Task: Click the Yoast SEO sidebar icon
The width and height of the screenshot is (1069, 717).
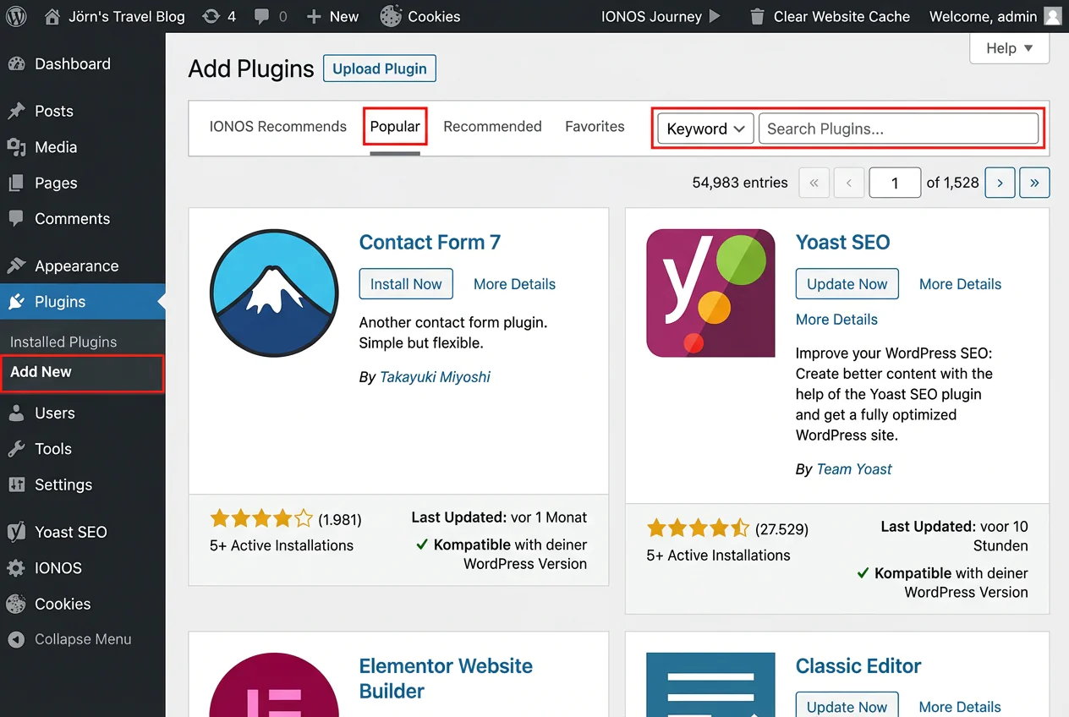Action: point(16,532)
